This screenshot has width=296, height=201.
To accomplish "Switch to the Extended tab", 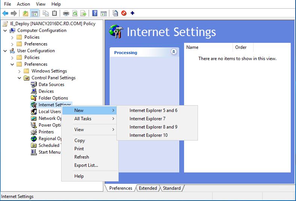I will point(148,188).
